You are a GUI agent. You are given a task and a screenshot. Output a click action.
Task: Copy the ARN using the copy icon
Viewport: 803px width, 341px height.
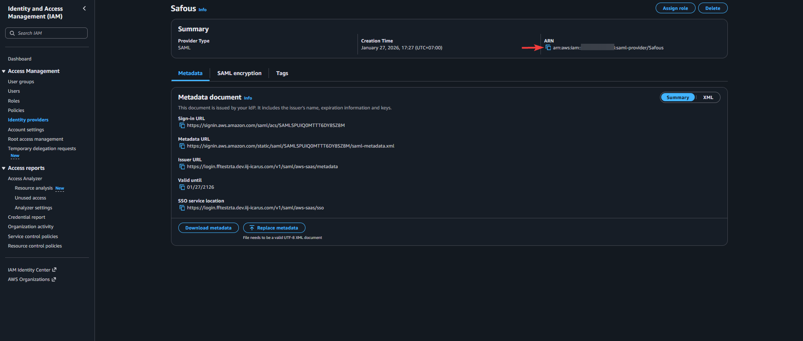548,48
